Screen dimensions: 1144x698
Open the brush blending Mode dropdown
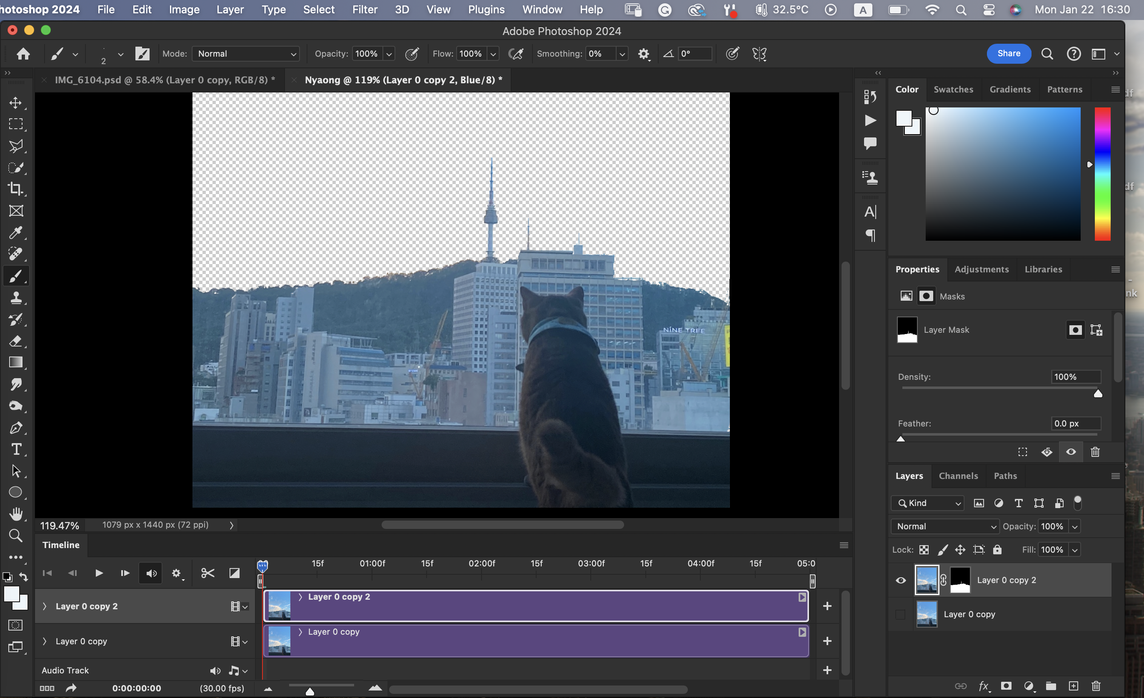pyautogui.click(x=246, y=54)
